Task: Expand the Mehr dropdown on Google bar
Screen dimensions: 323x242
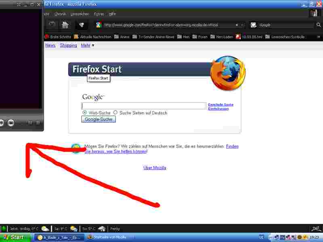Action: pyautogui.click(x=88, y=46)
